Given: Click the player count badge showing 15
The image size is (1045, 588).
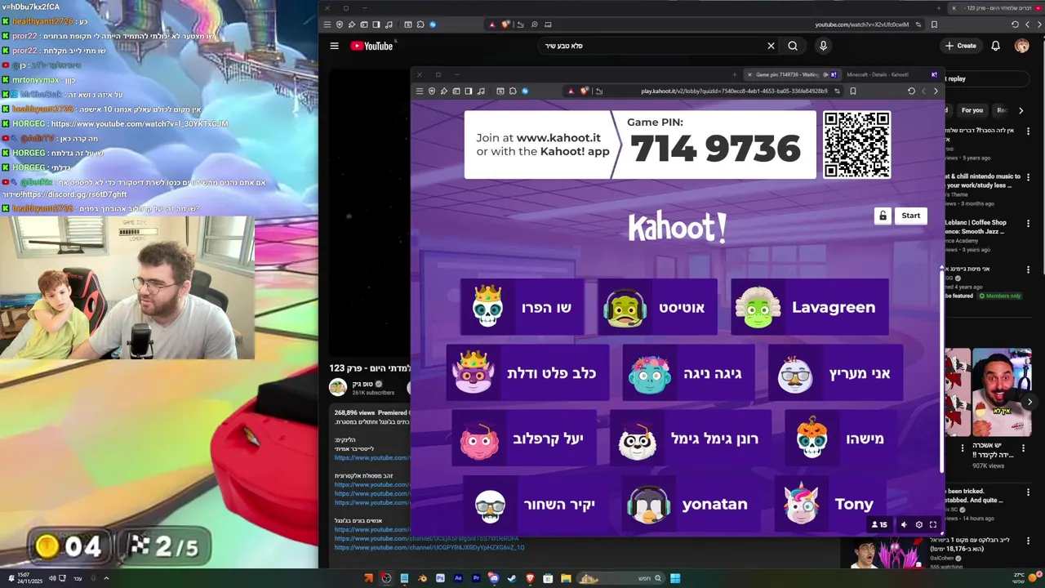Looking at the screenshot, I should pos(879,525).
